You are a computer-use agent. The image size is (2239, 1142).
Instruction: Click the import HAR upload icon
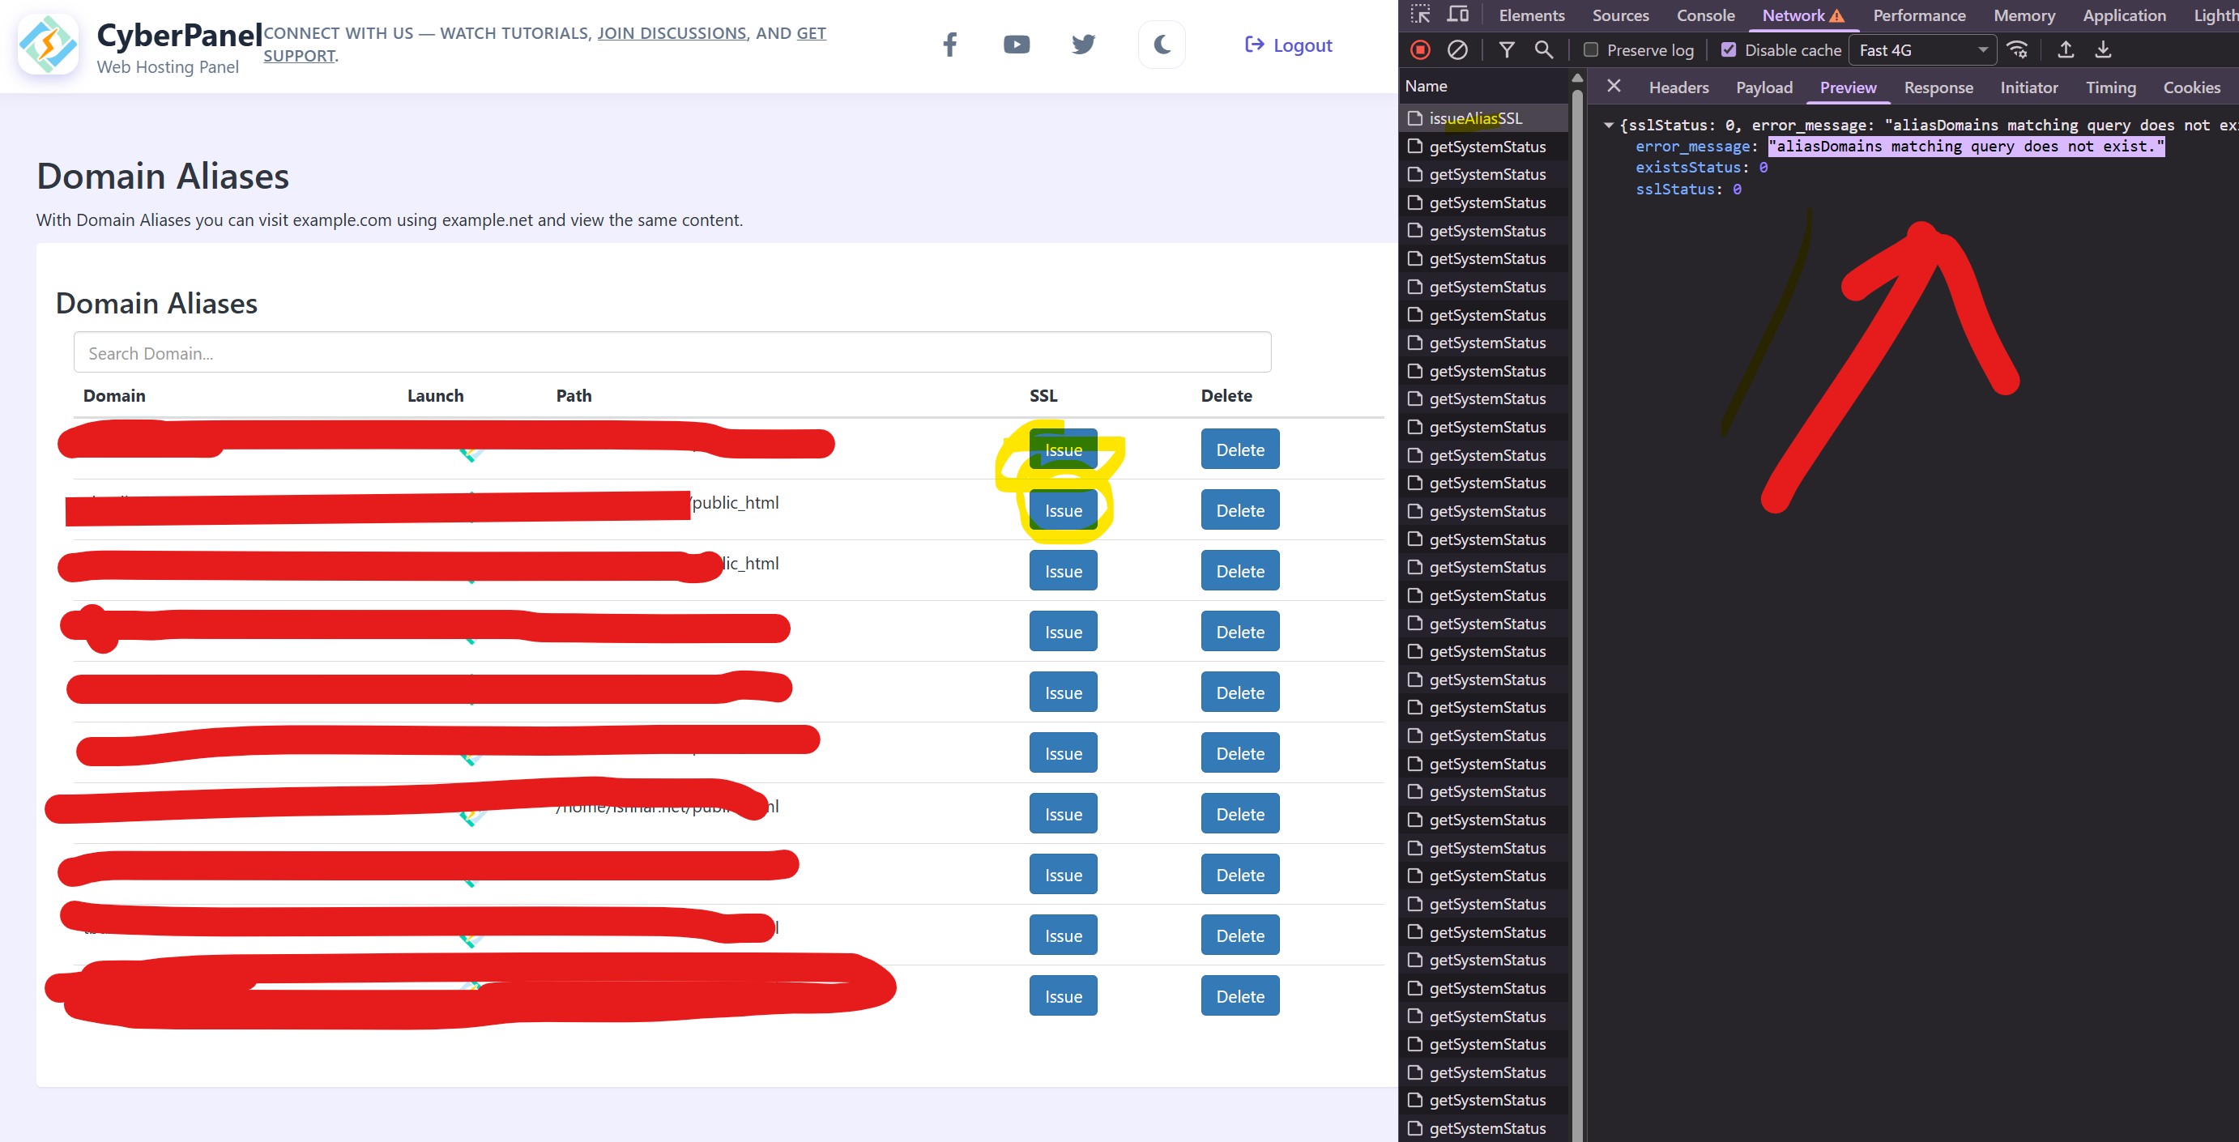(2066, 50)
